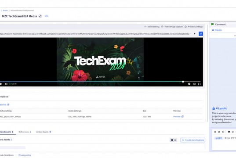
Task: Open Video image capture tool
Action: [x=172, y=27]
